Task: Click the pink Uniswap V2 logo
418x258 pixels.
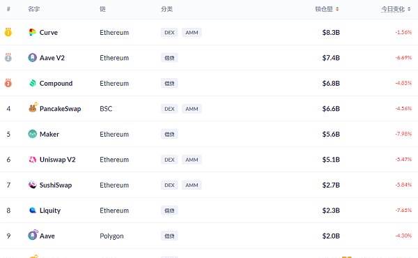Action: pyautogui.click(x=33, y=160)
